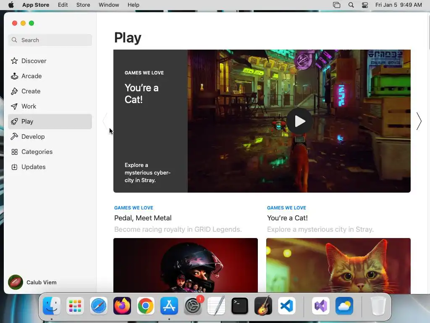Click the Updates download icon
This screenshot has width=430, height=323.
click(14, 167)
